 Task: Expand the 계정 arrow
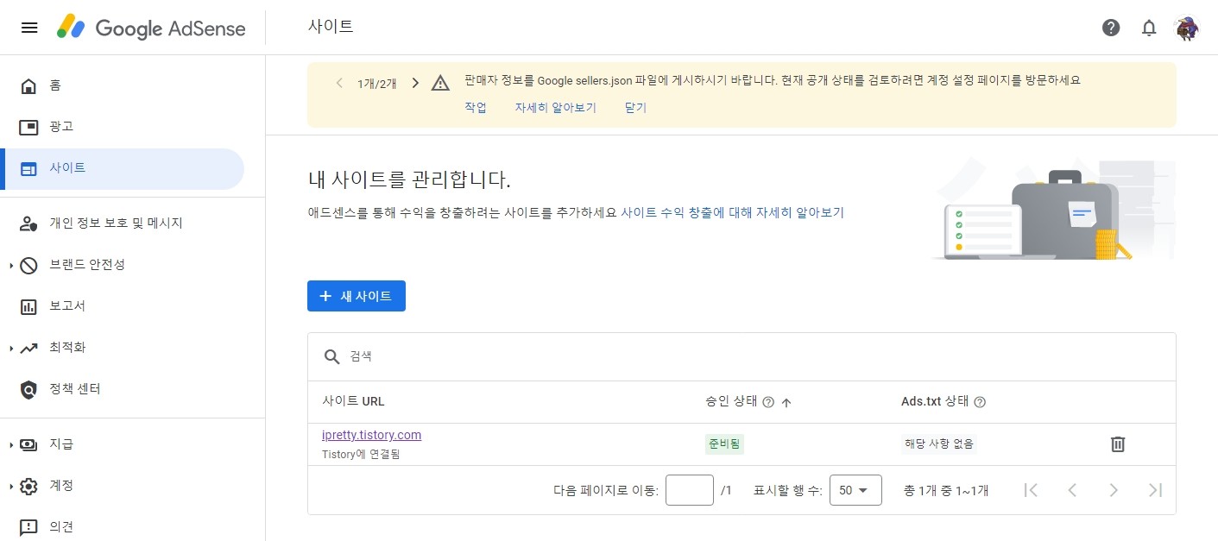click(x=11, y=486)
